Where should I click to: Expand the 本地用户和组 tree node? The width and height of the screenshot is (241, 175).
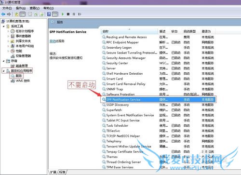pos(8,46)
